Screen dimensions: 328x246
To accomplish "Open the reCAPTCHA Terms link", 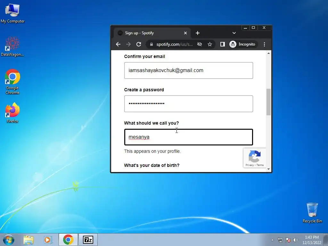I will [260, 165].
